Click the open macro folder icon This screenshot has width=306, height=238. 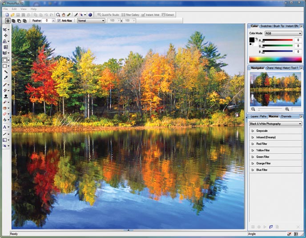point(271,227)
